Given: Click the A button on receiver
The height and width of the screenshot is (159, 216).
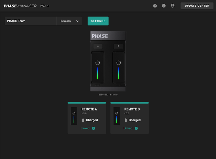Looking at the screenshot, I should (x=98, y=46).
